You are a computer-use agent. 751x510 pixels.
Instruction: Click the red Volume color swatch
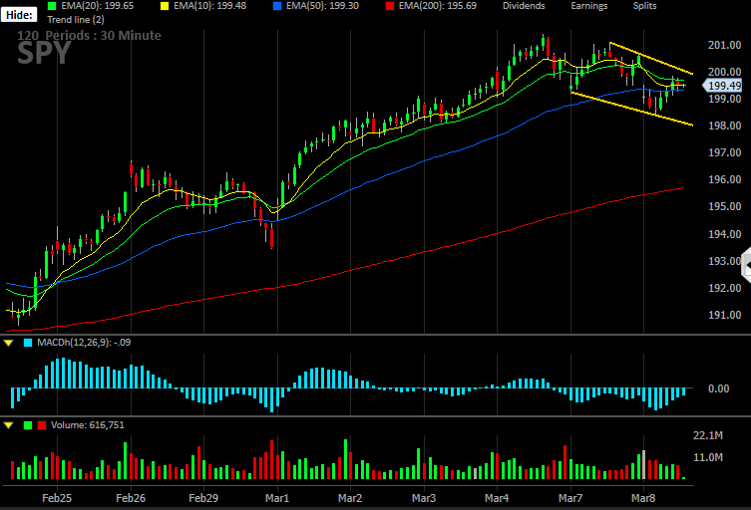pyautogui.click(x=42, y=425)
